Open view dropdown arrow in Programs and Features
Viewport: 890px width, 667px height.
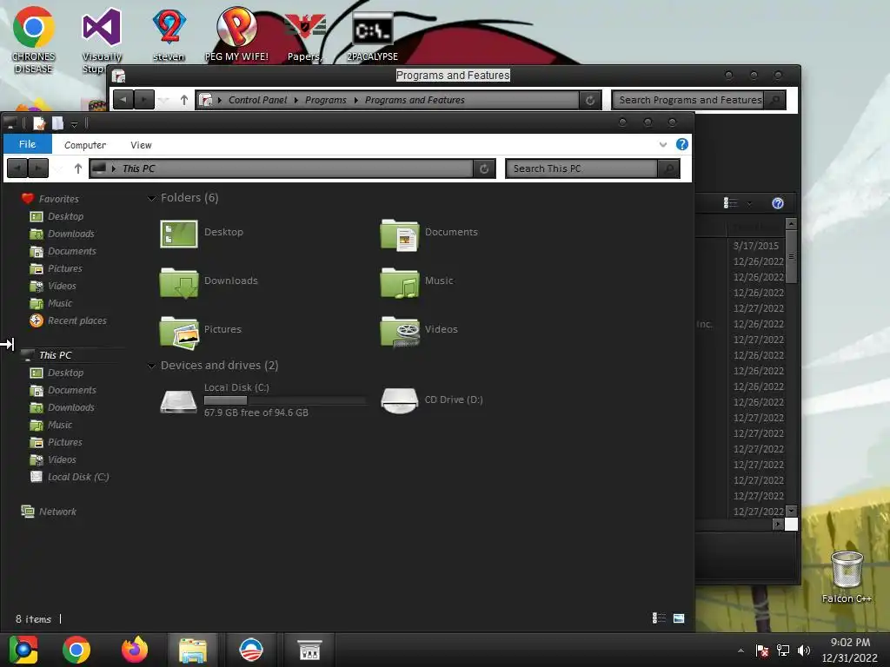tap(749, 203)
